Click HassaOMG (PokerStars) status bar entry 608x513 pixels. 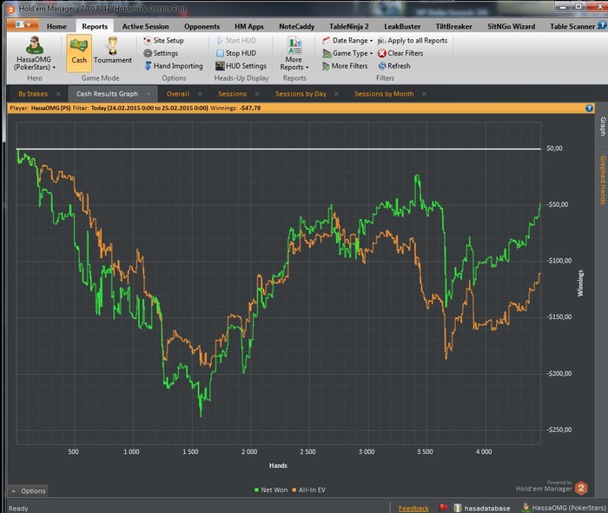(x=564, y=508)
